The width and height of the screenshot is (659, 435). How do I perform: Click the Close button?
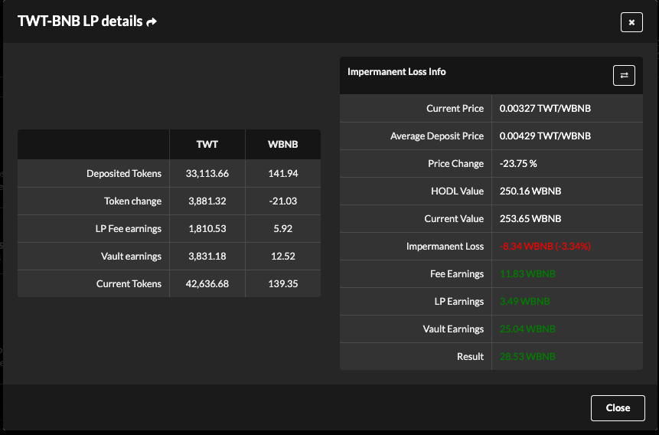tap(618, 407)
